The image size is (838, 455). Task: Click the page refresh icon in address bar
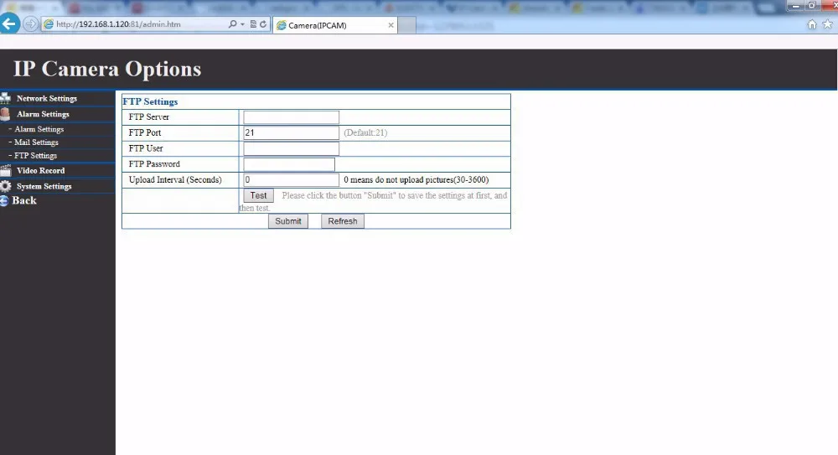pyautogui.click(x=263, y=24)
